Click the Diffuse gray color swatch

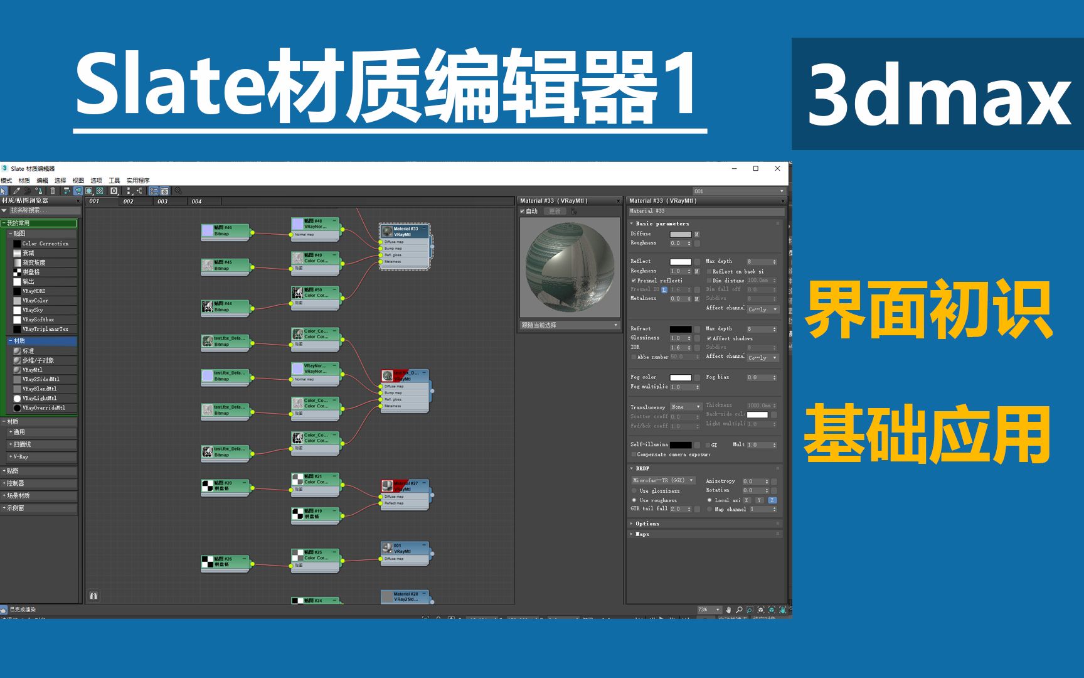pos(681,234)
